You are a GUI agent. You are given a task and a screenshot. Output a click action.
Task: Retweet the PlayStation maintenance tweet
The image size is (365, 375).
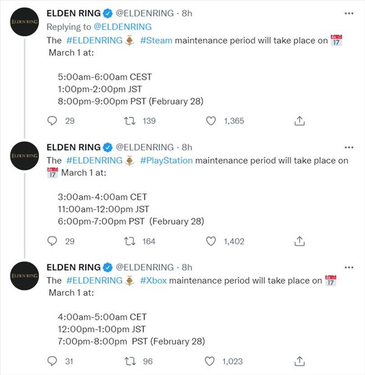[x=130, y=241]
